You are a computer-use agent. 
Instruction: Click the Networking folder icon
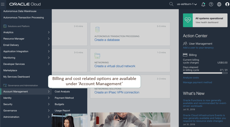(97, 56)
